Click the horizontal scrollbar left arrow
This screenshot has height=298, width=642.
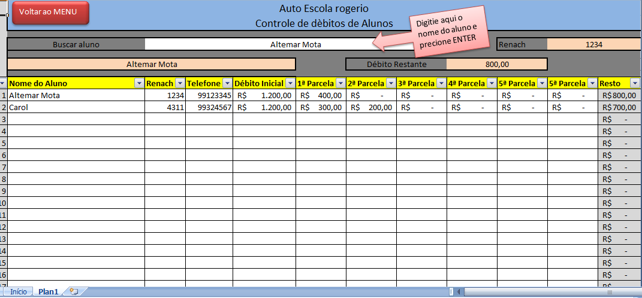(x=459, y=292)
